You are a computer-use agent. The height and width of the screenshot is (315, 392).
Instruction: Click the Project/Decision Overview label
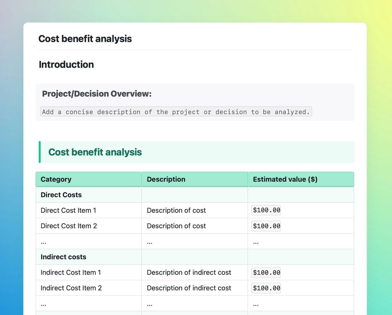click(x=96, y=94)
